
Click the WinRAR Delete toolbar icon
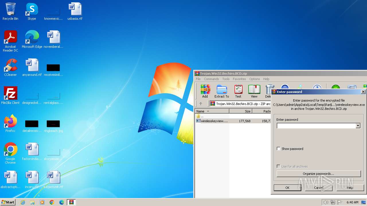[x=268, y=91]
